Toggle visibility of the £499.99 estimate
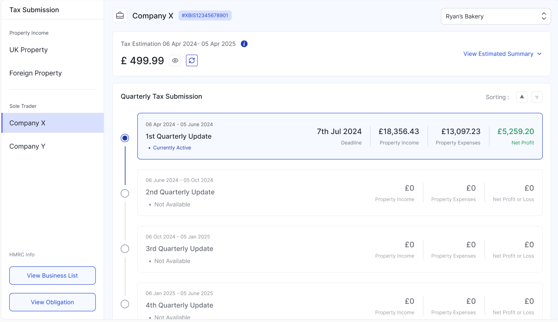558x322 pixels. pos(175,61)
